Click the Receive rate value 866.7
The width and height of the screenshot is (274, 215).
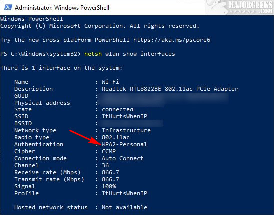click(110, 172)
